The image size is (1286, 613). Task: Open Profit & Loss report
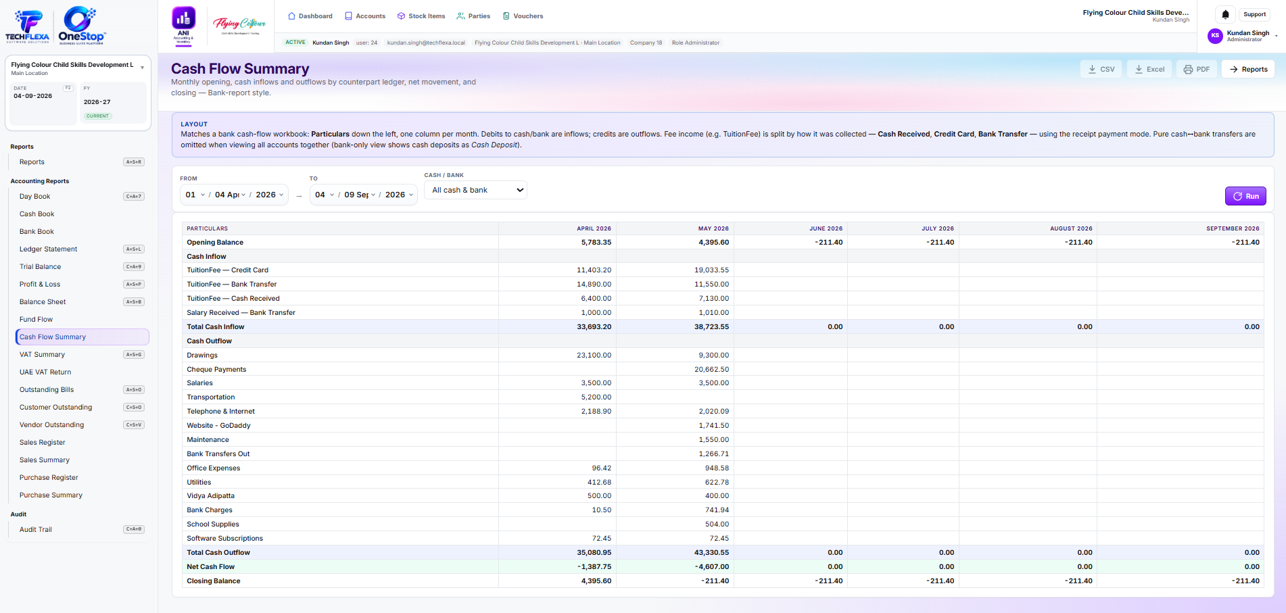tap(81, 285)
